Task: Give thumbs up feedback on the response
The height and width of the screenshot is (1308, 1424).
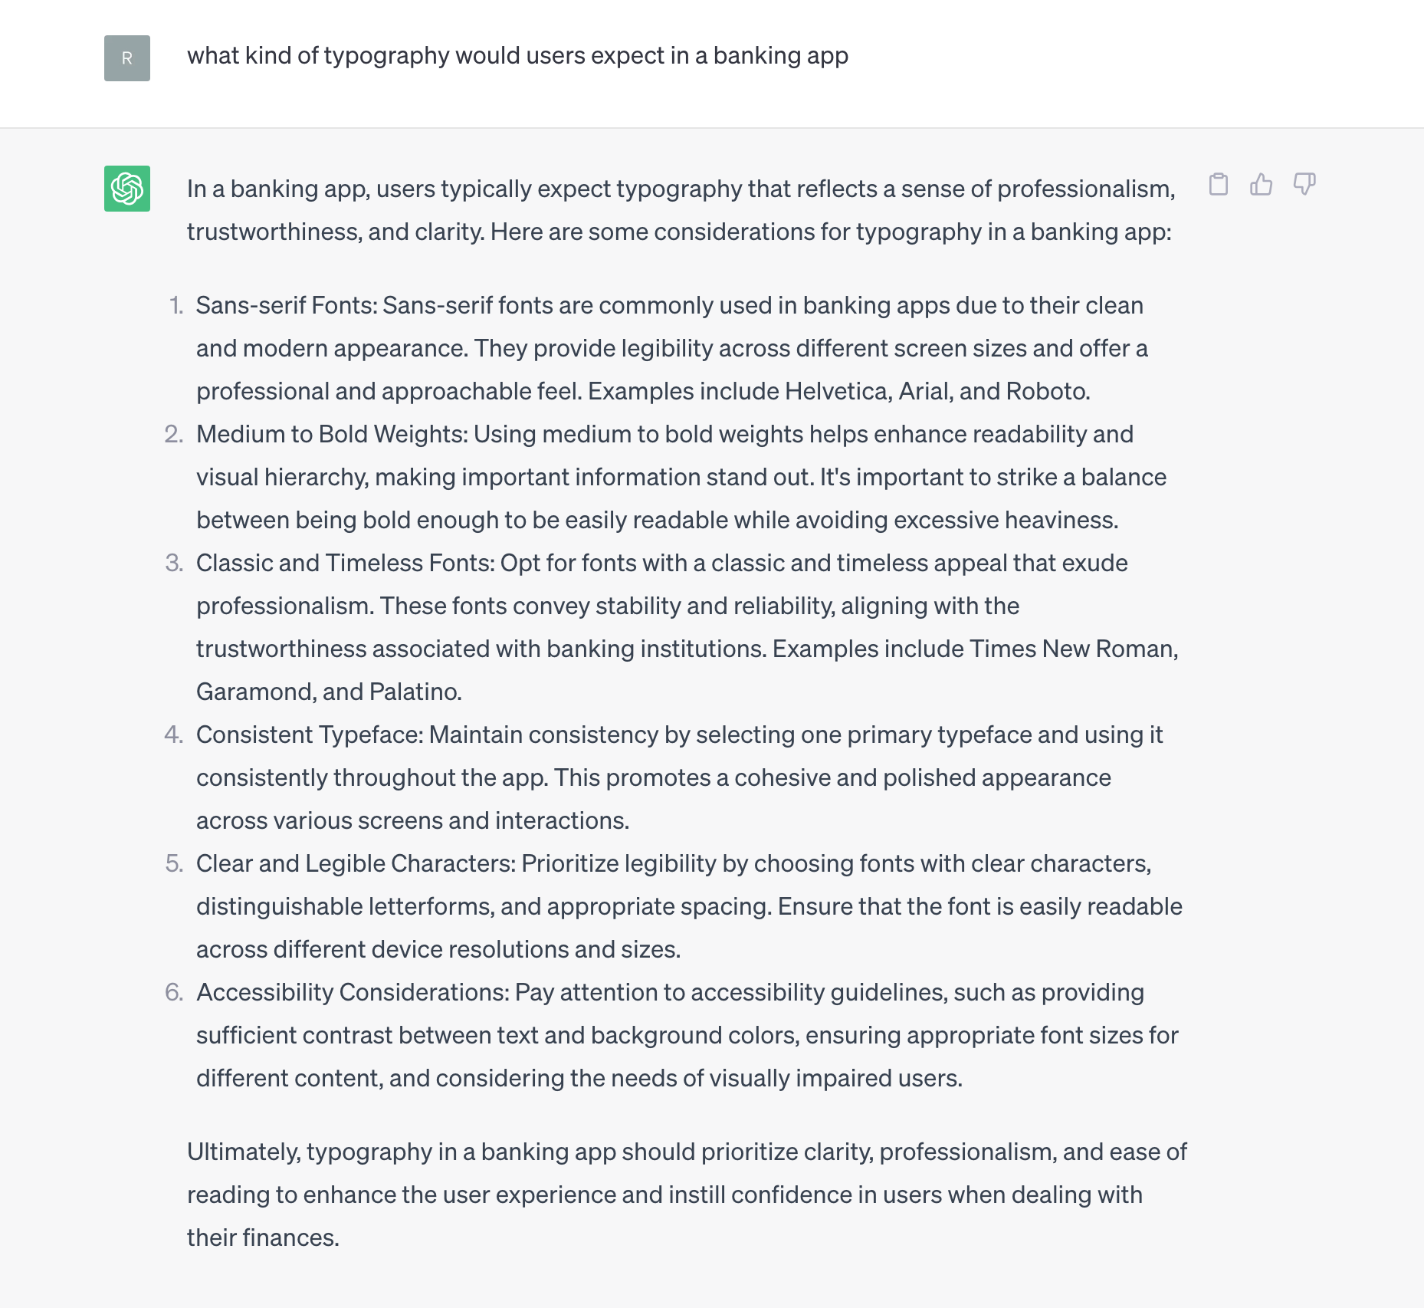Action: [1262, 185]
